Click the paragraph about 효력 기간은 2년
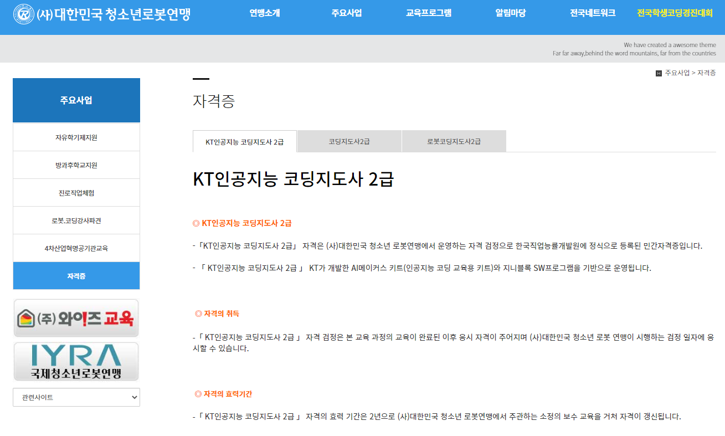Image resolution: width=725 pixels, height=436 pixels. coord(437,417)
